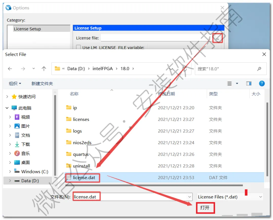Open Windows (C:) drive in sidebar
The height and width of the screenshot is (220, 273).
[31, 172]
